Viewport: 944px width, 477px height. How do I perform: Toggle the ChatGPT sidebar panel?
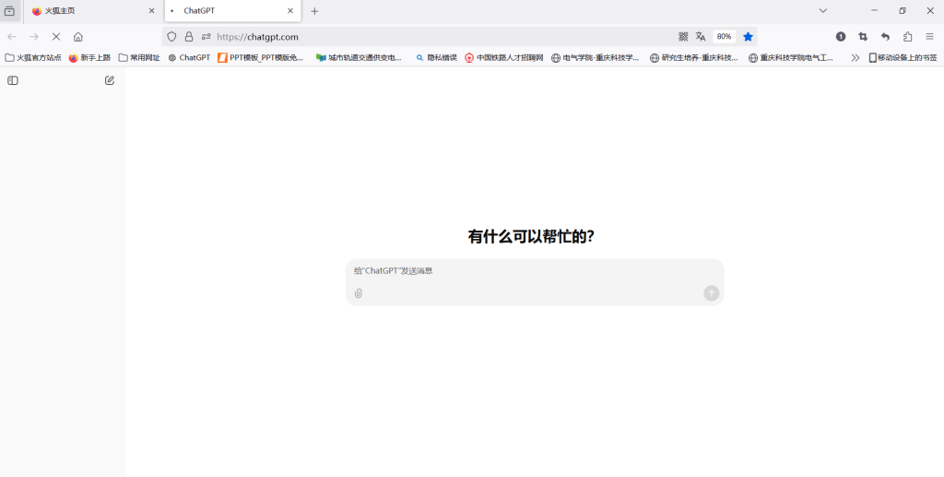click(x=13, y=80)
